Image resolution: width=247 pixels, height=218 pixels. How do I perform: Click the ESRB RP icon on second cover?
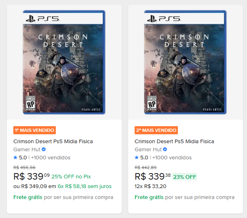(x=151, y=103)
